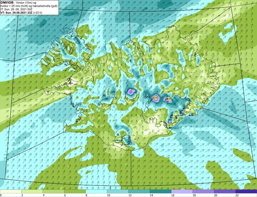257x197 pixels.
Task: Select the 16–18 m/s lavender legend swatch
Action: coord(182,191)
